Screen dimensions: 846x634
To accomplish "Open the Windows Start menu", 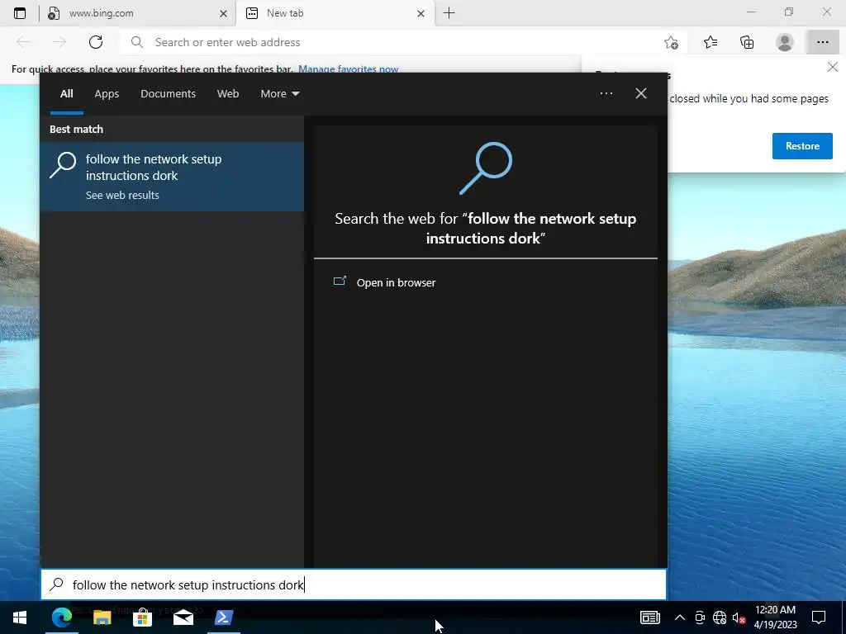I will pos(20,617).
